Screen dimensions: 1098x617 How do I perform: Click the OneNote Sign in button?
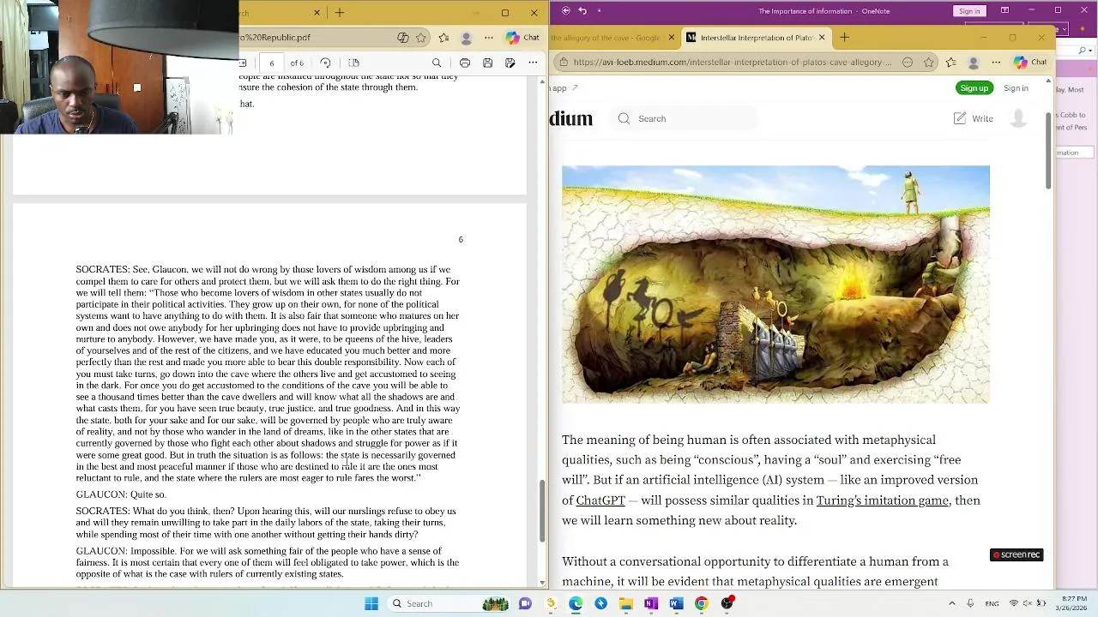[969, 11]
